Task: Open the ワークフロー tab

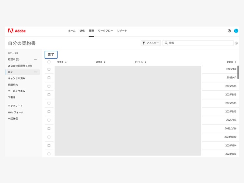Action: pyautogui.click(x=105, y=31)
